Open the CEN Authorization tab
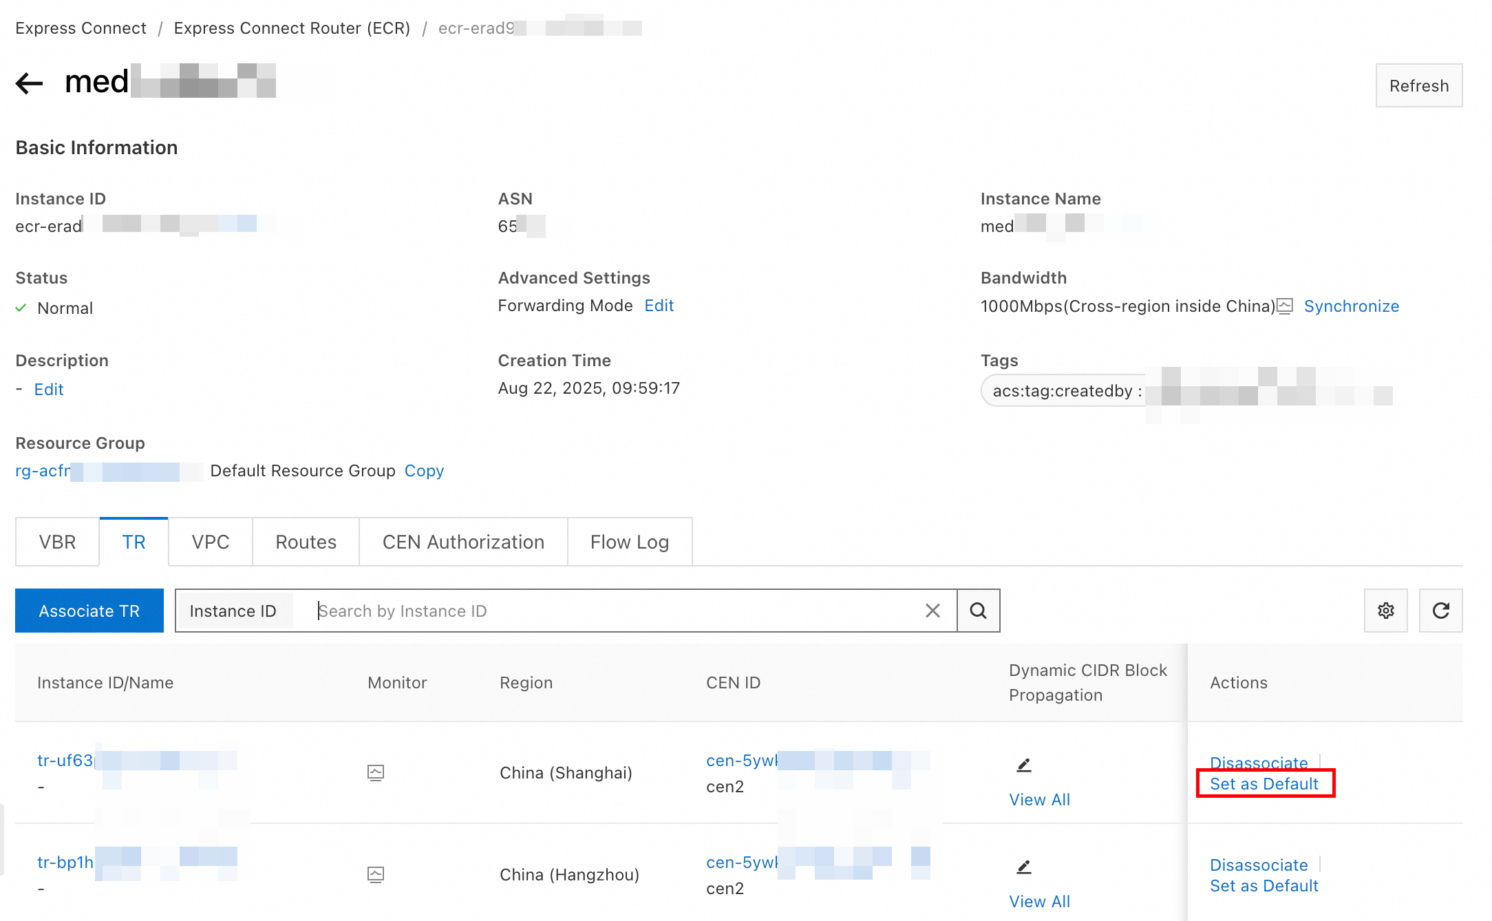The height and width of the screenshot is (921, 1492). click(463, 542)
